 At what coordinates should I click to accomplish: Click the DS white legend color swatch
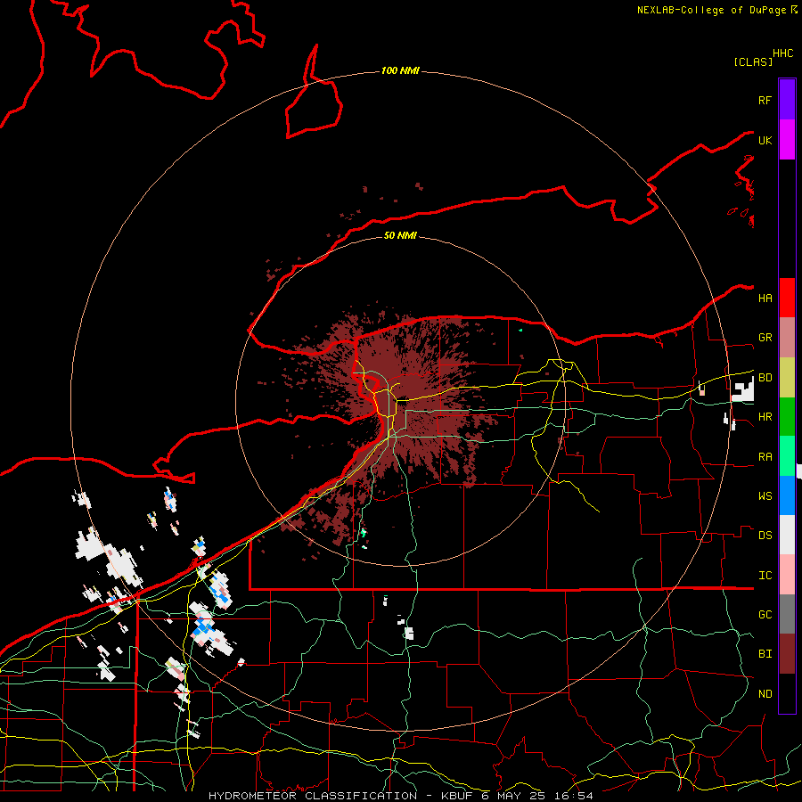pyautogui.click(x=787, y=535)
